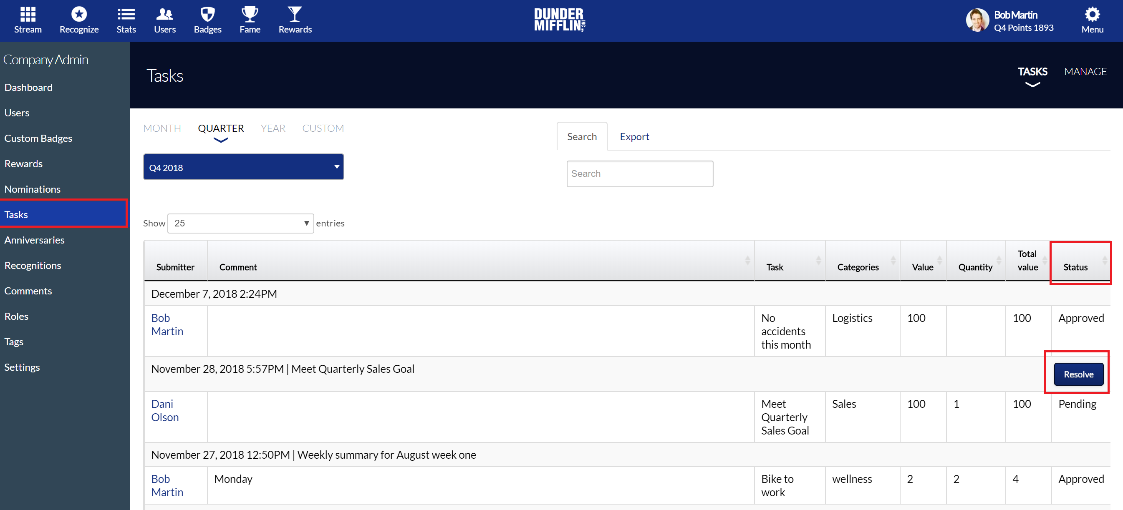Open the MANAGE header tab
The image size is (1123, 510).
pos(1085,71)
